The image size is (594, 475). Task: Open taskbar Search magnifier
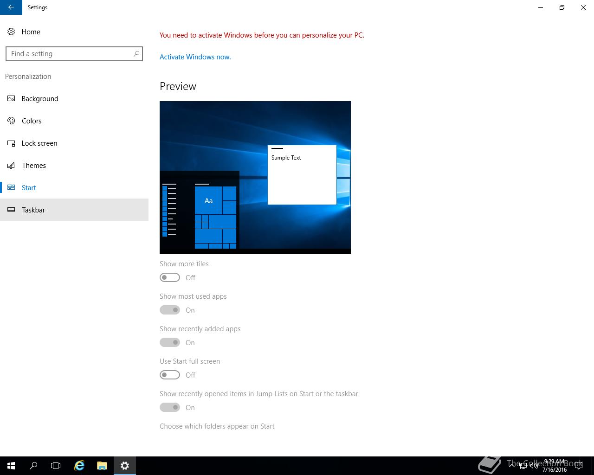tap(33, 466)
